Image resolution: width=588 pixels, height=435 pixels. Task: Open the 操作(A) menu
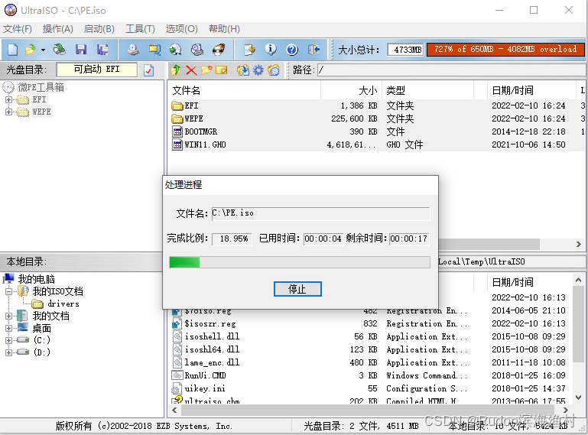click(58, 29)
